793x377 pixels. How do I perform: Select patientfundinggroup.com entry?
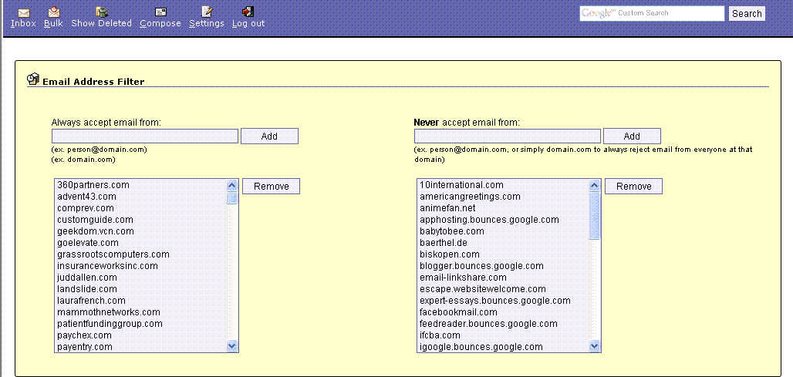[141, 324]
